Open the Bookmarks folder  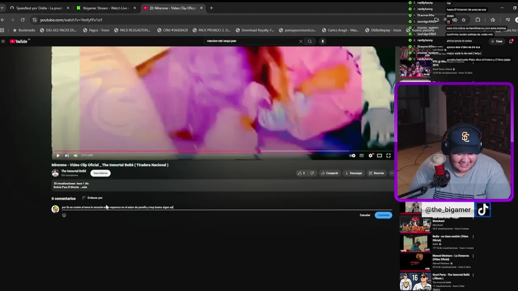24,30
